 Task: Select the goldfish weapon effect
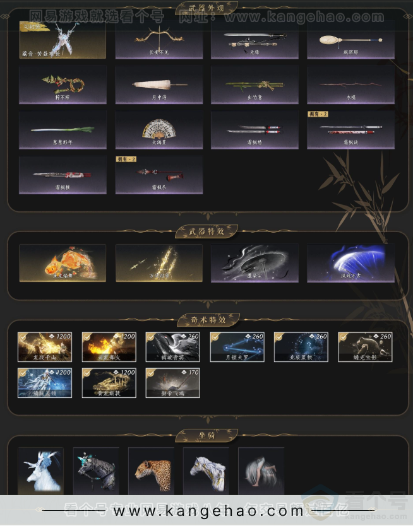[63, 263]
